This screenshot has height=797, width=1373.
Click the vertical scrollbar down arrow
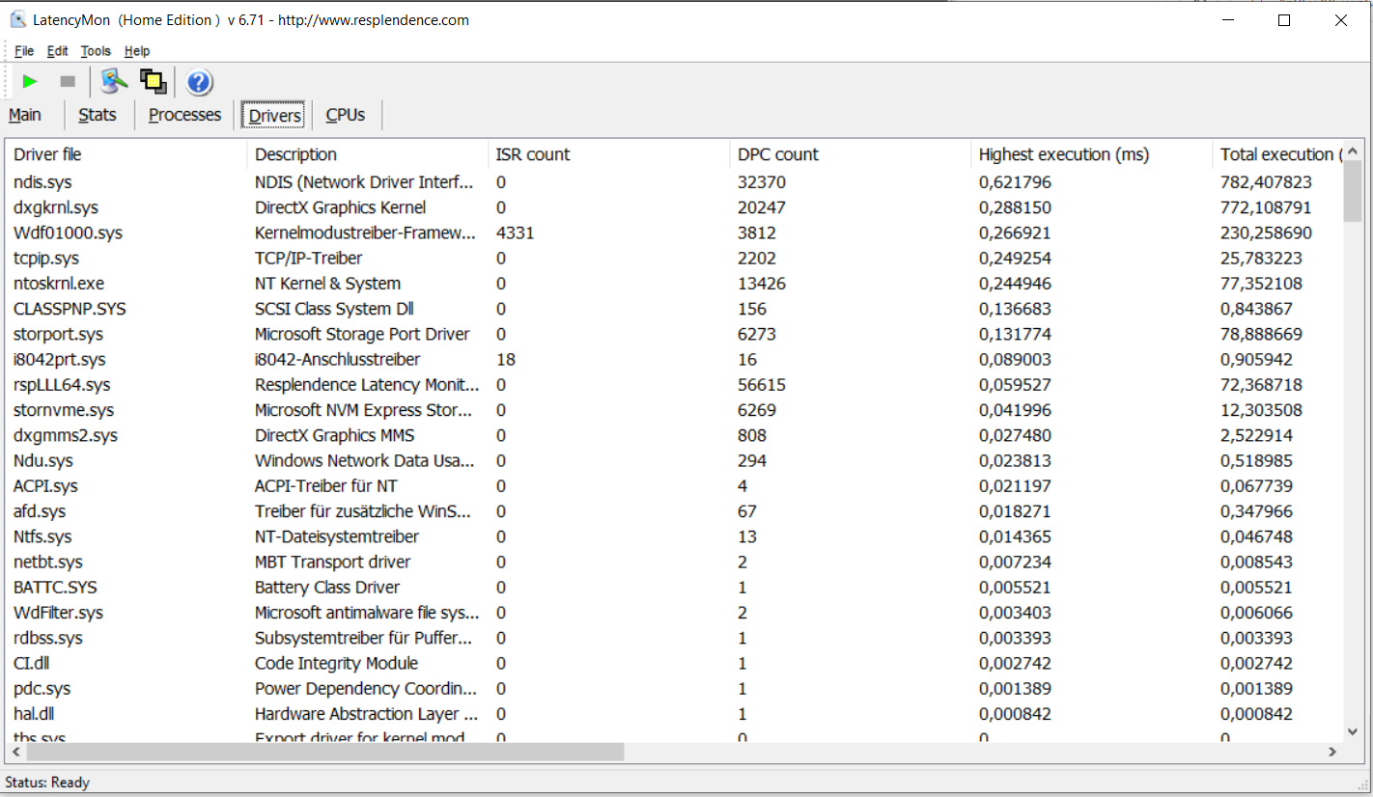point(1353,731)
